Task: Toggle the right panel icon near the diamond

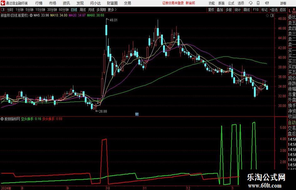Action: [x=272, y=15]
